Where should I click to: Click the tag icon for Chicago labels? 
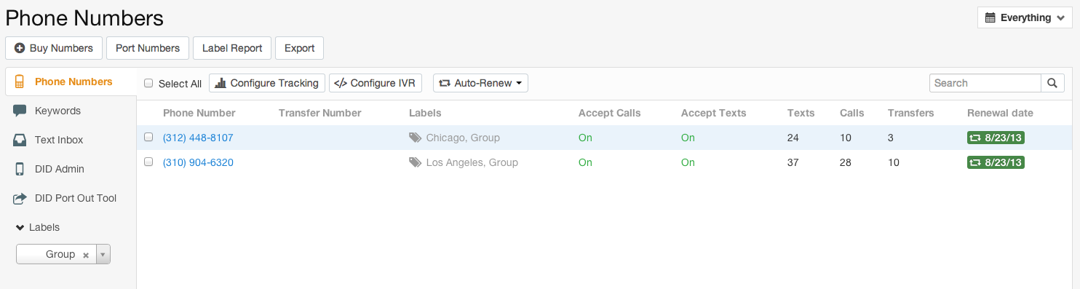415,138
